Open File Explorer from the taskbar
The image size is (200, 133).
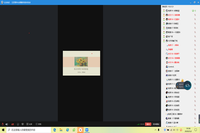coord(61,130)
